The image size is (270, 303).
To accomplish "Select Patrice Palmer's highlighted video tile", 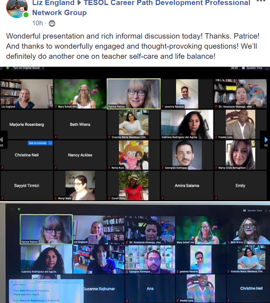I will click(x=134, y=93).
